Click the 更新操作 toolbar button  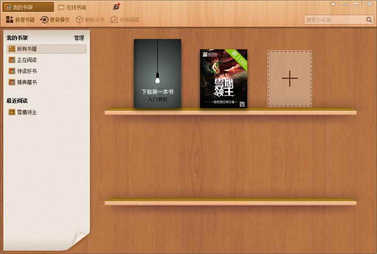pyautogui.click(x=55, y=19)
